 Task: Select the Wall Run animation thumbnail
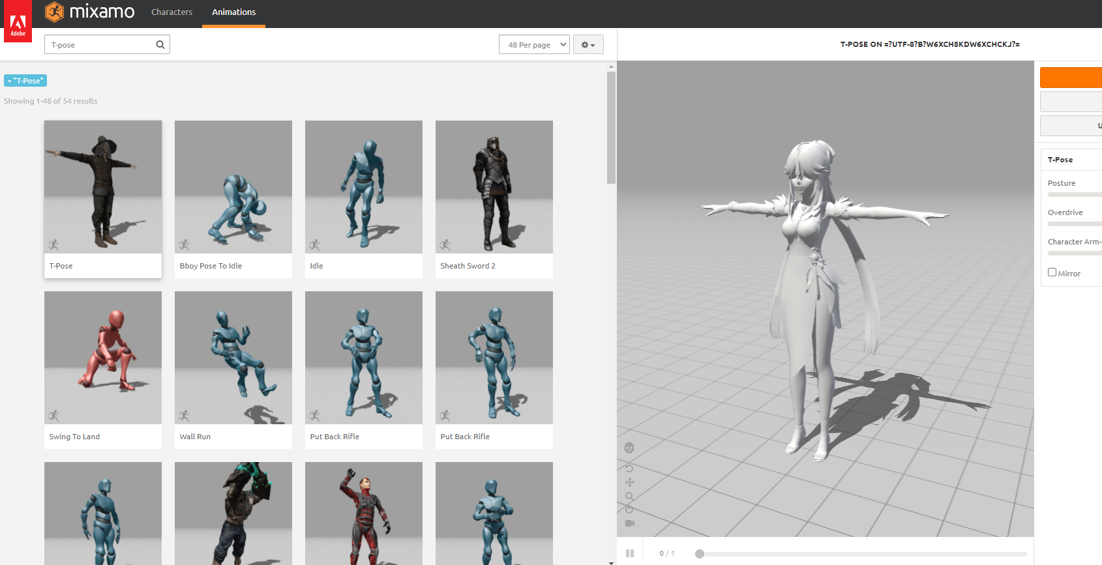[233, 358]
